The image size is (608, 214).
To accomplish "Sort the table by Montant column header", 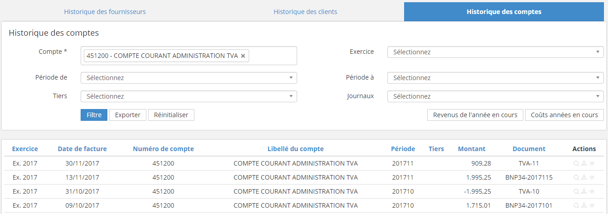I will pyautogui.click(x=471, y=149).
